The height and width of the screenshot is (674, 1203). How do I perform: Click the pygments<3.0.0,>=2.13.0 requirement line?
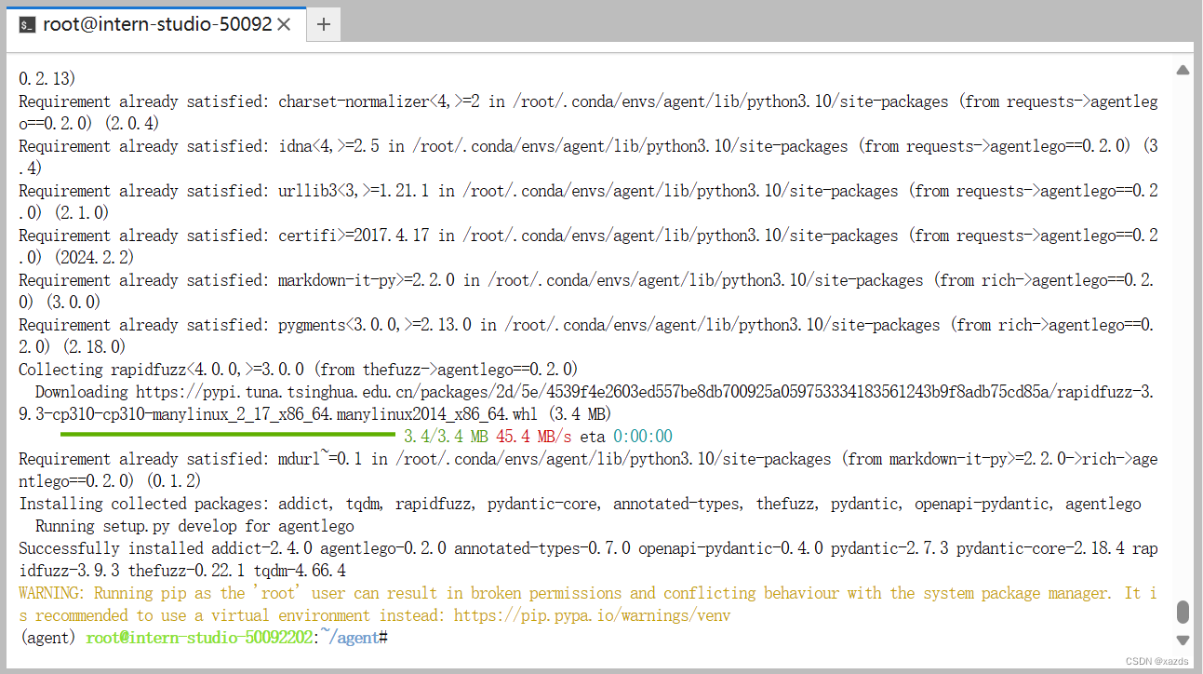click(x=588, y=325)
